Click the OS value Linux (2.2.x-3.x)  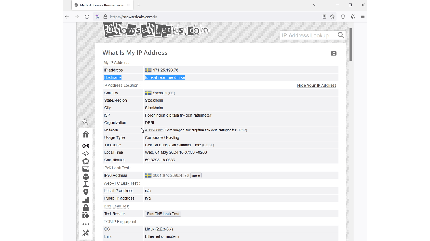pos(159,229)
